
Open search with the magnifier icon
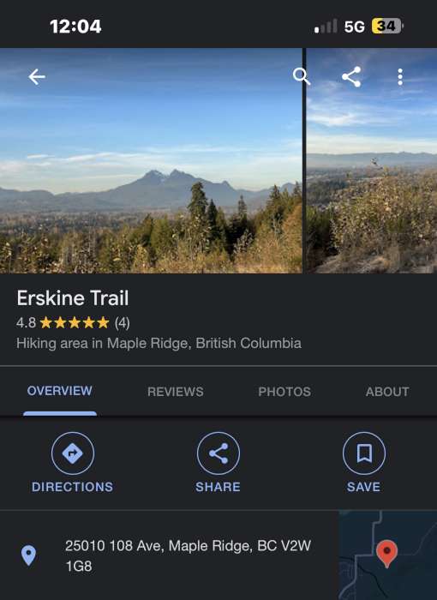tap(301, 76)
